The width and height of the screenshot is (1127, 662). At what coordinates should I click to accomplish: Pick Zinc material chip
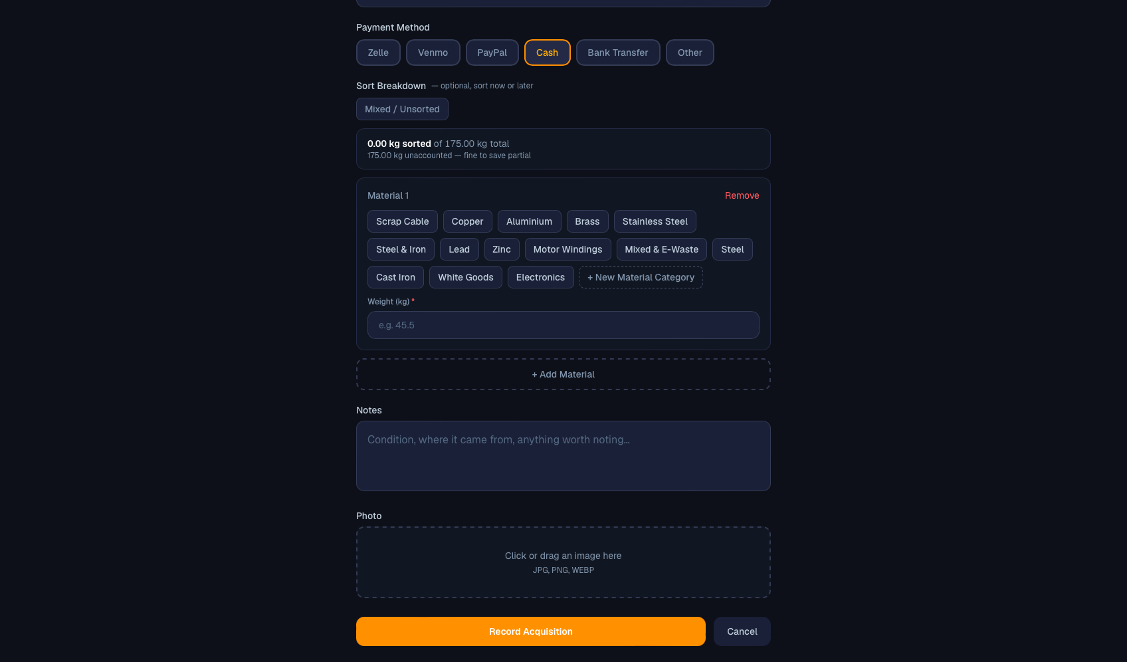pos(502,249)
